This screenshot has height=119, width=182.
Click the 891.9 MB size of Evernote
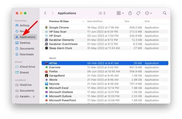136,67
